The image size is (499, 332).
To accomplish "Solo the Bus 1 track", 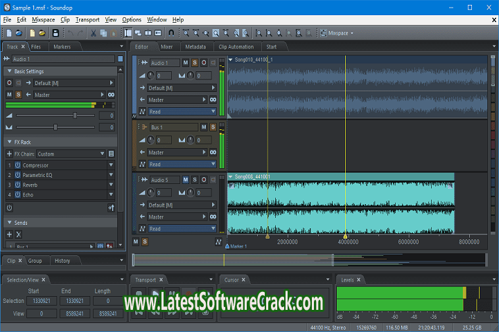I will (x=213, y=127).
